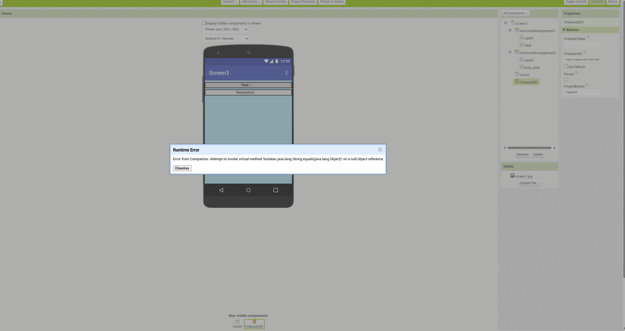Toggle the Persist checkbox
The height and width of the screenshot is (331, 625).
(566, 79)
